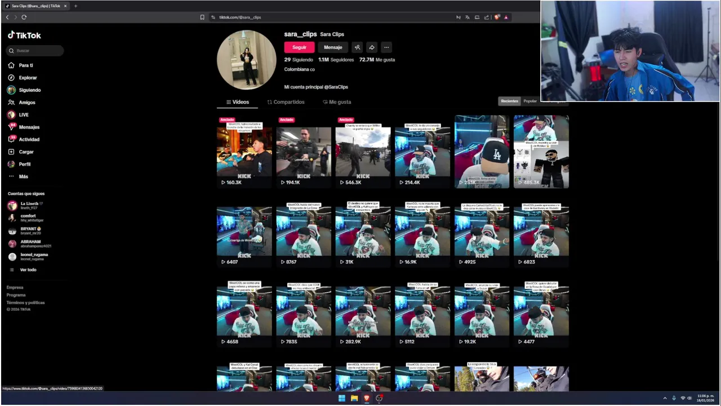Open the video with 214.4K views

422,152
